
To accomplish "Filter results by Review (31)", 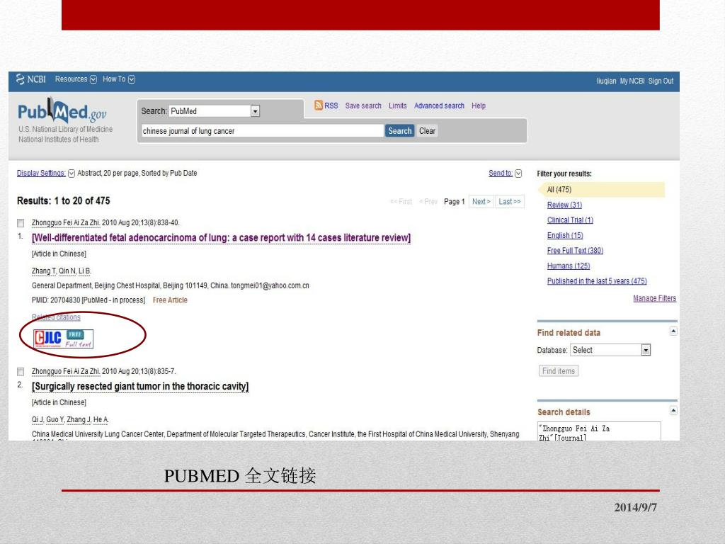I will pyautogui.click(x=564, y=205).
